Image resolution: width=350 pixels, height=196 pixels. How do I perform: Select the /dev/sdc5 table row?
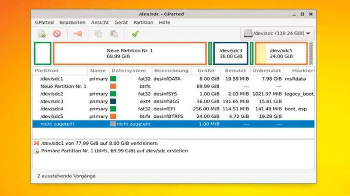(173, 116)
